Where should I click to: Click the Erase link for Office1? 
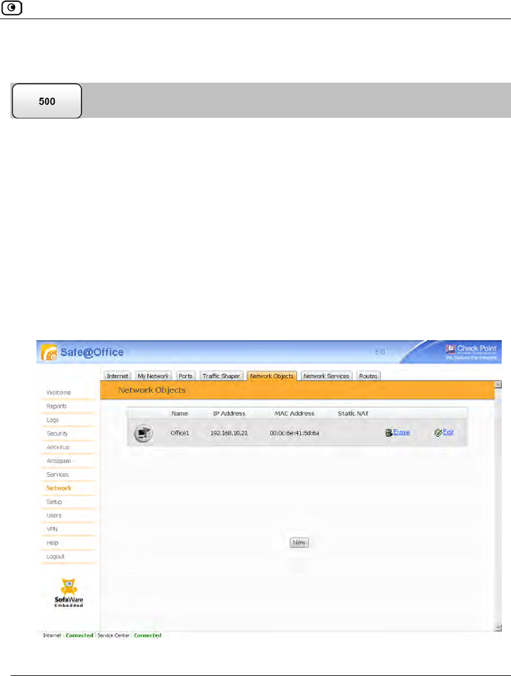point(401,432)
